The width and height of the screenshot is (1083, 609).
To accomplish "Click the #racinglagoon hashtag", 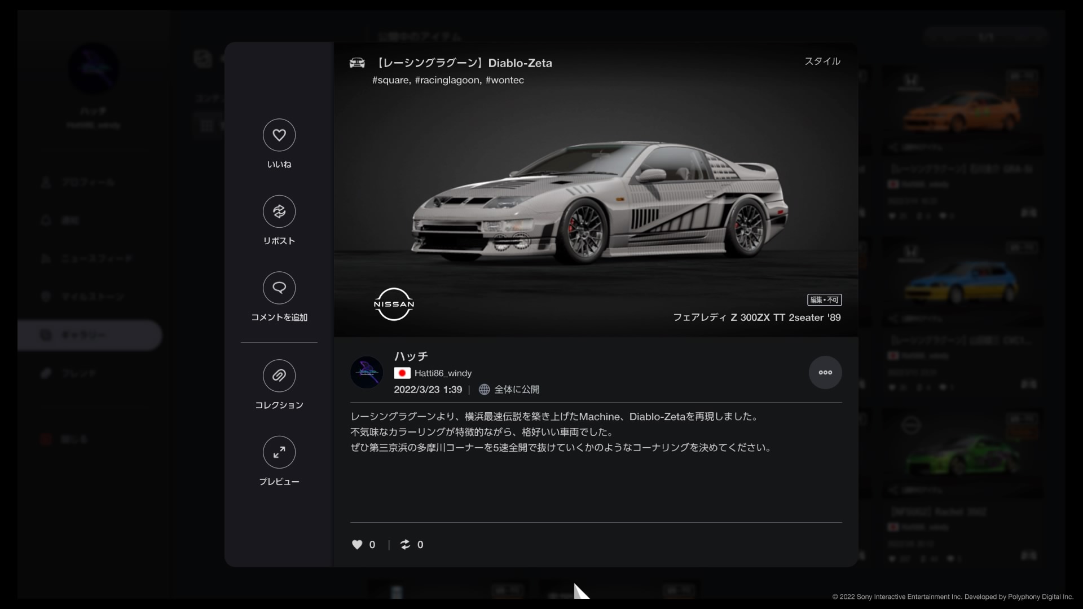I will 447,80.
